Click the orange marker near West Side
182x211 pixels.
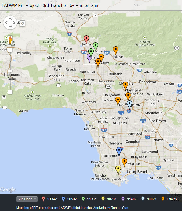tap(124, 162)
